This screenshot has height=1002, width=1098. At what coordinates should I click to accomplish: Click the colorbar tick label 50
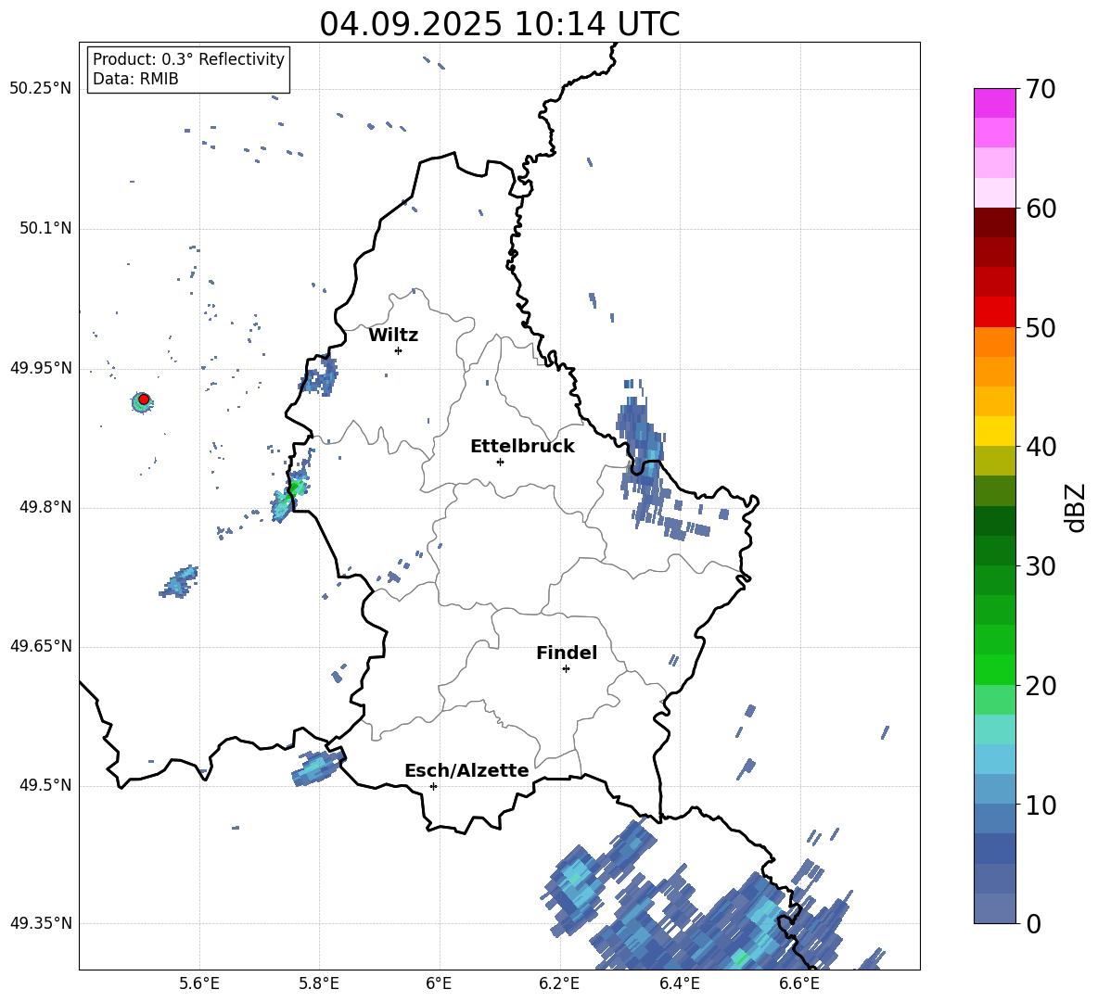[1041, 328]
